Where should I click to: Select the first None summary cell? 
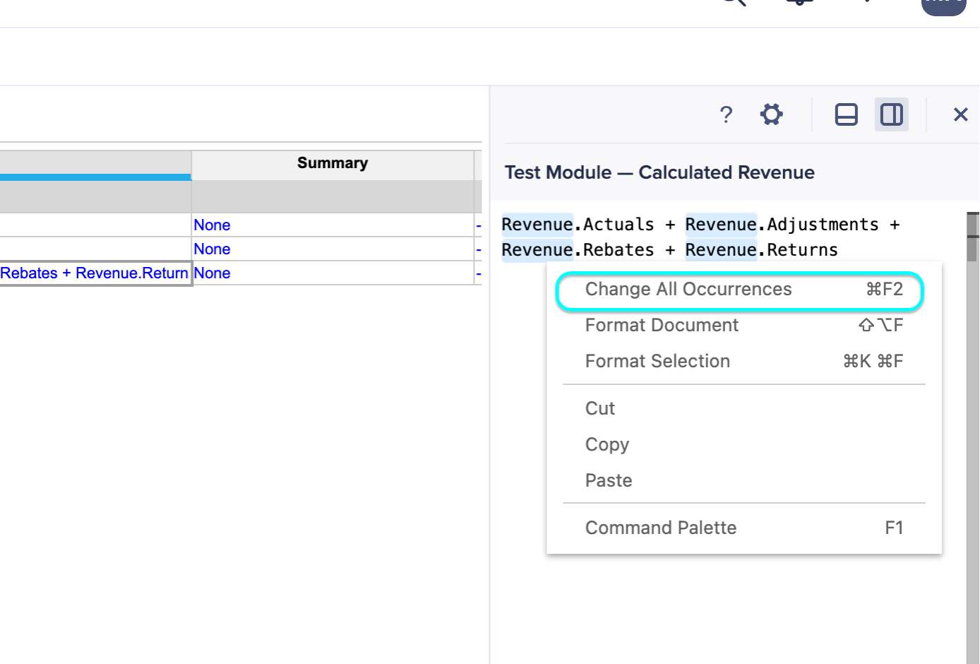tap(333, 225)
